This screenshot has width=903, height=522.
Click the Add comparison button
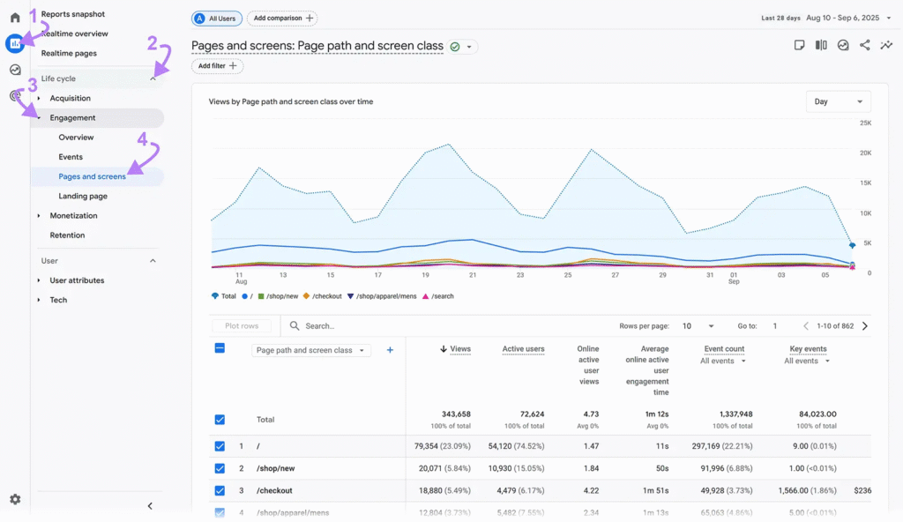[282, 19]
